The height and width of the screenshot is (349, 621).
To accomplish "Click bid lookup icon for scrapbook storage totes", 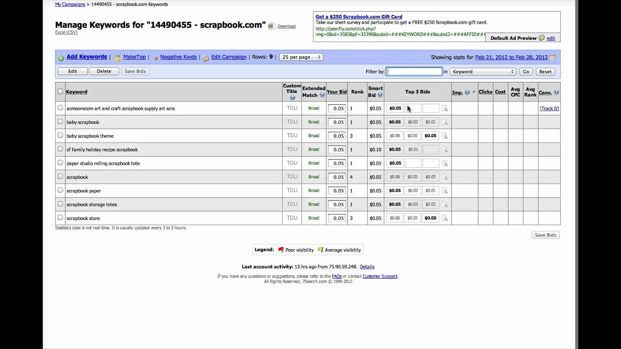I will tap(444, 205).
